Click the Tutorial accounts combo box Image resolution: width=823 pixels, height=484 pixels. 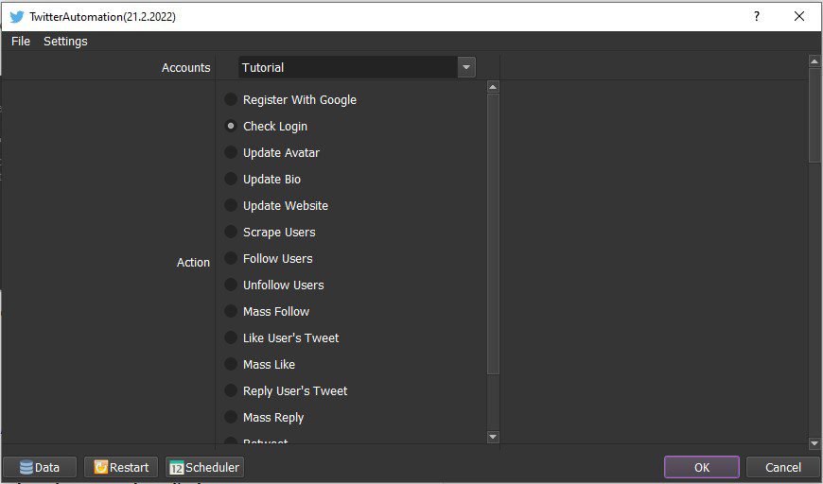[x=357, y=67]
